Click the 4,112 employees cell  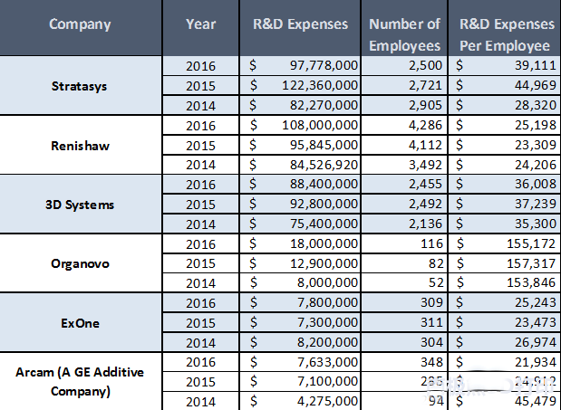coord(404,145)
